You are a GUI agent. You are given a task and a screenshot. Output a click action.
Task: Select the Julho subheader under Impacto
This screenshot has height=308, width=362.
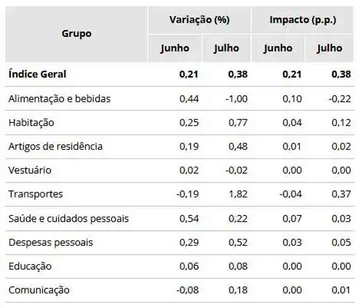point(329,48)
